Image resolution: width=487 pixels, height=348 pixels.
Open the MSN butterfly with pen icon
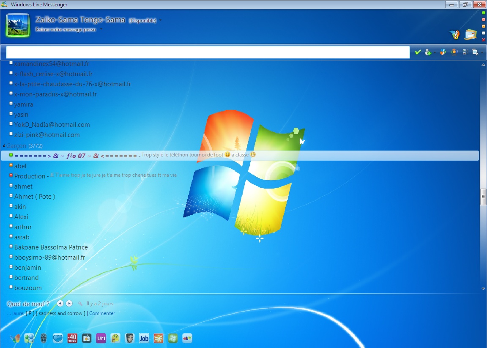pos(455,34)
